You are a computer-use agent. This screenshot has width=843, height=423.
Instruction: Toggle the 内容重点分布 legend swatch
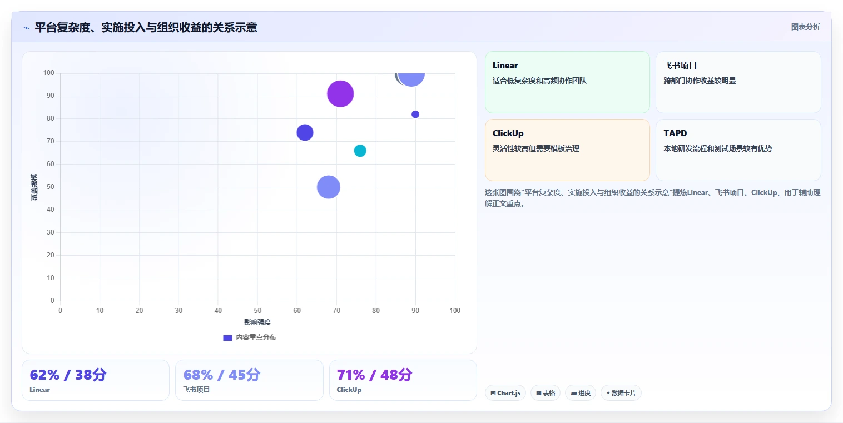point(227,337)
